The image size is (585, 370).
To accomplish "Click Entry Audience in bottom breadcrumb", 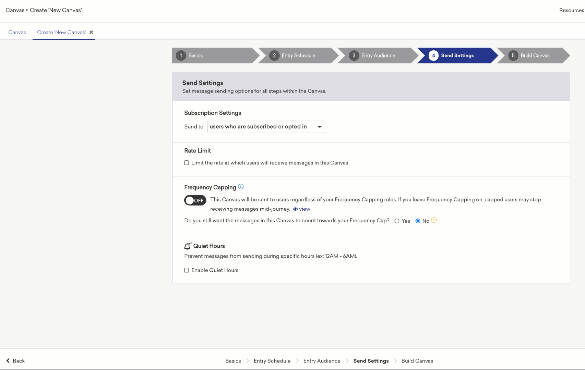I will [x=322, y=361].
